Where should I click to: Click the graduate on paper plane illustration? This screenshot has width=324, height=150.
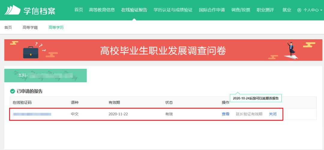289,50
